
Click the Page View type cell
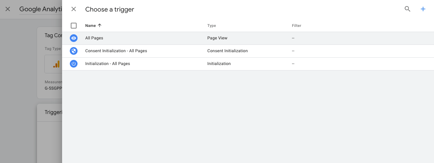click(217, 38)
